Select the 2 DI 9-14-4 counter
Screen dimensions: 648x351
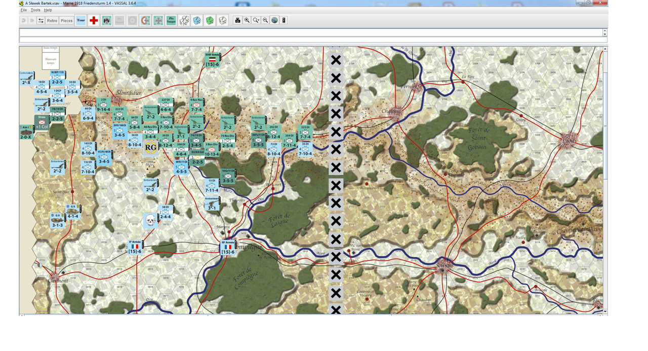pyautogui.click(x=104, y=105)
